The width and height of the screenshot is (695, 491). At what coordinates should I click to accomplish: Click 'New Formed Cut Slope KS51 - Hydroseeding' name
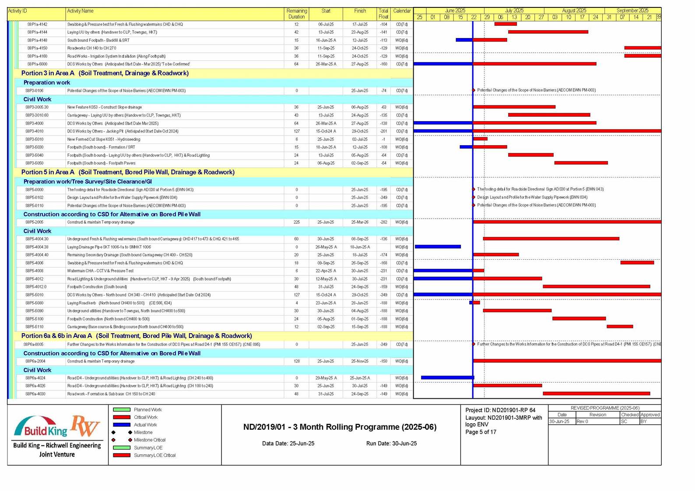[x=104, y=139]
